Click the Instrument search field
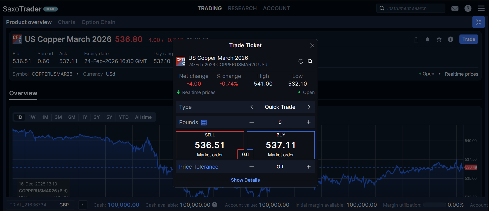The height and width of the screenshot is (211, 489). coord(411,8)
